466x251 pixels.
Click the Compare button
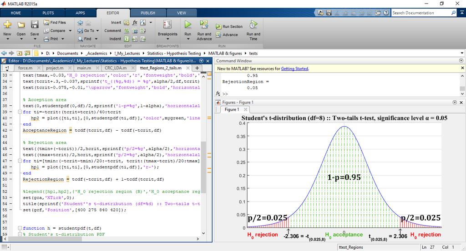[x=55, y=30]
